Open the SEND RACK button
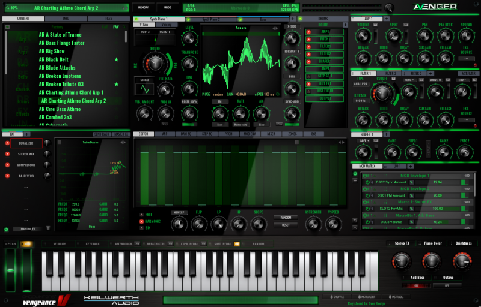 [x=102, y=134]
